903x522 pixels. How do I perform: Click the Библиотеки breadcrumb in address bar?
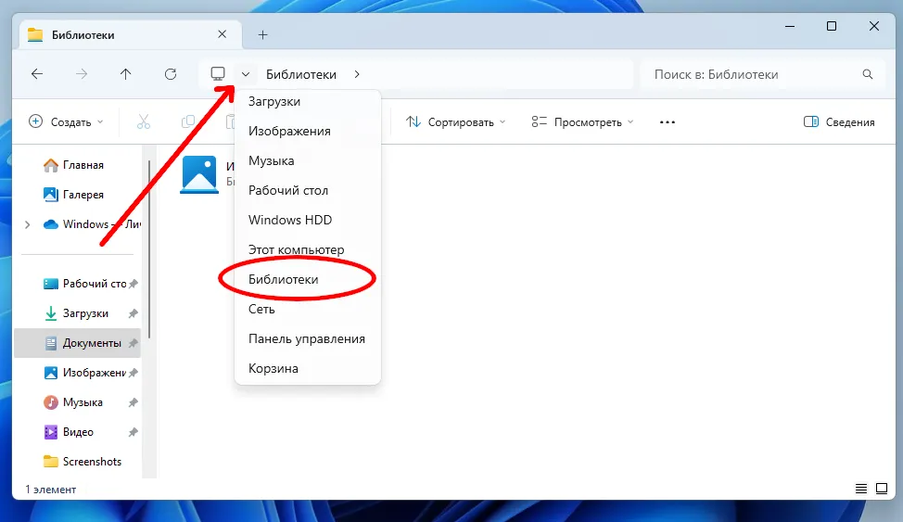tap(301, 74)
